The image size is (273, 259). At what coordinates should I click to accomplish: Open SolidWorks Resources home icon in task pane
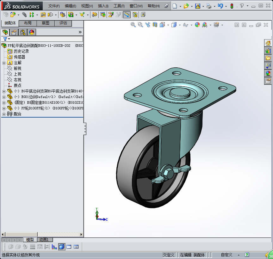pos(268,43)
